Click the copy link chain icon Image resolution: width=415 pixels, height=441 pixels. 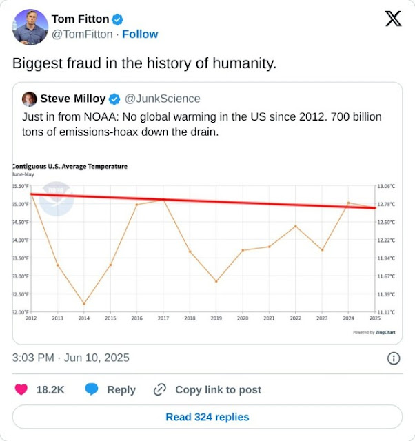click(160, 389)
